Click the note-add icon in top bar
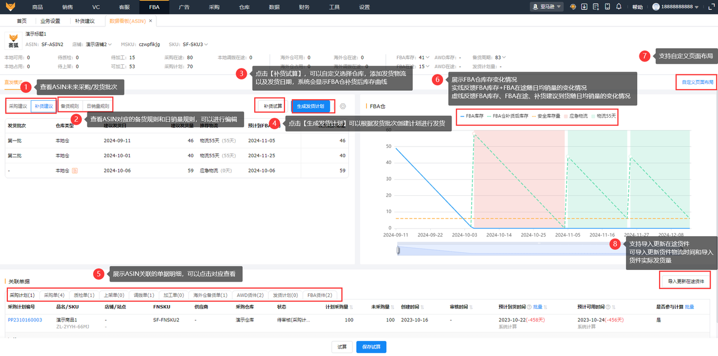718x356 pixels. [x=596, y=7]
